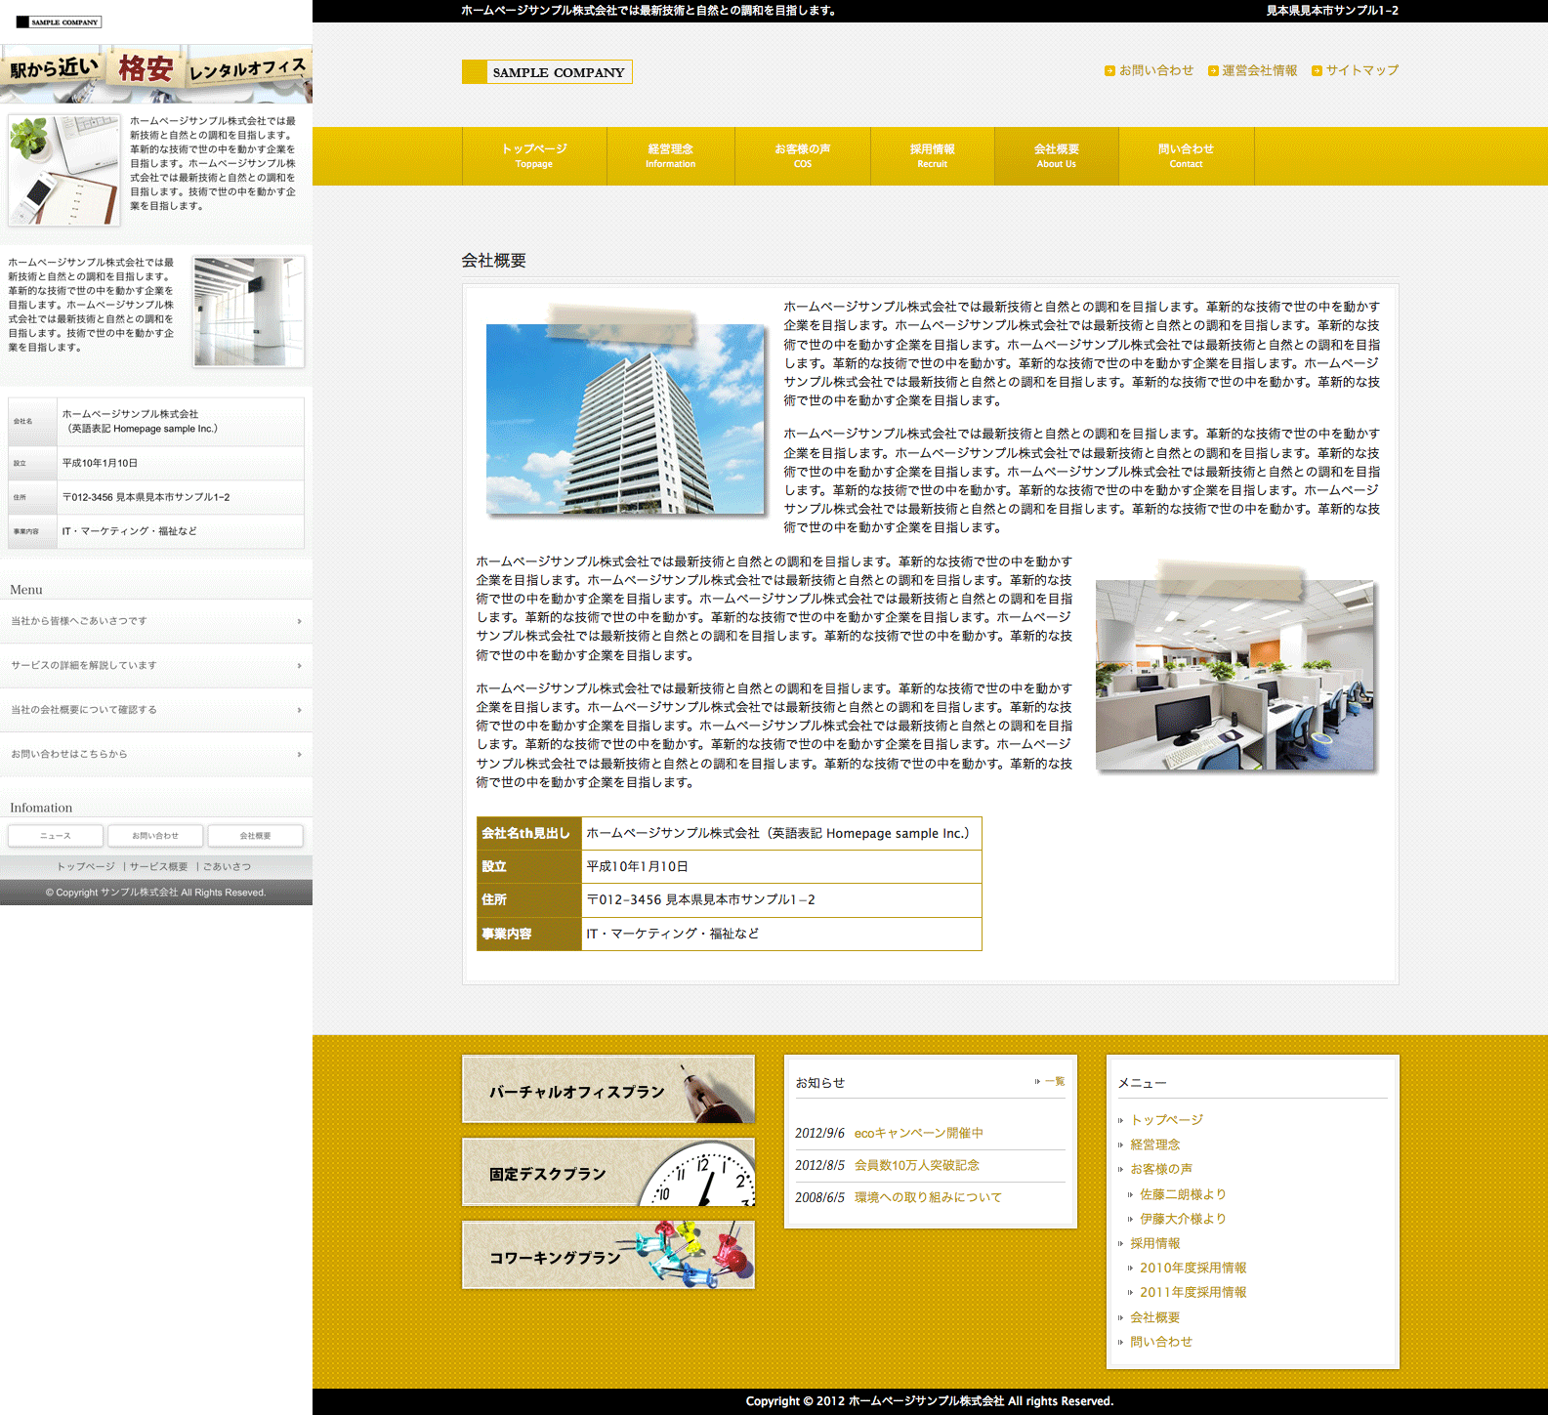Click the small logo at top-left sidebar
Image resolution: width=1548 pixels, height=1415 pixels.
point(59,21)
